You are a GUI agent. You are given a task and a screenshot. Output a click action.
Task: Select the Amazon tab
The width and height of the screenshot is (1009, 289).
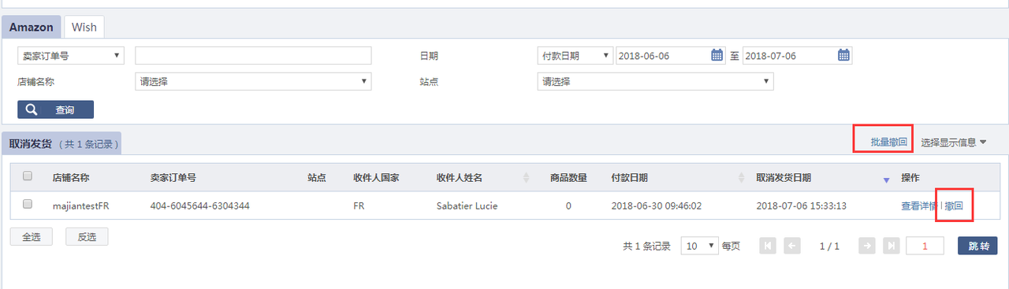(32, 27)
